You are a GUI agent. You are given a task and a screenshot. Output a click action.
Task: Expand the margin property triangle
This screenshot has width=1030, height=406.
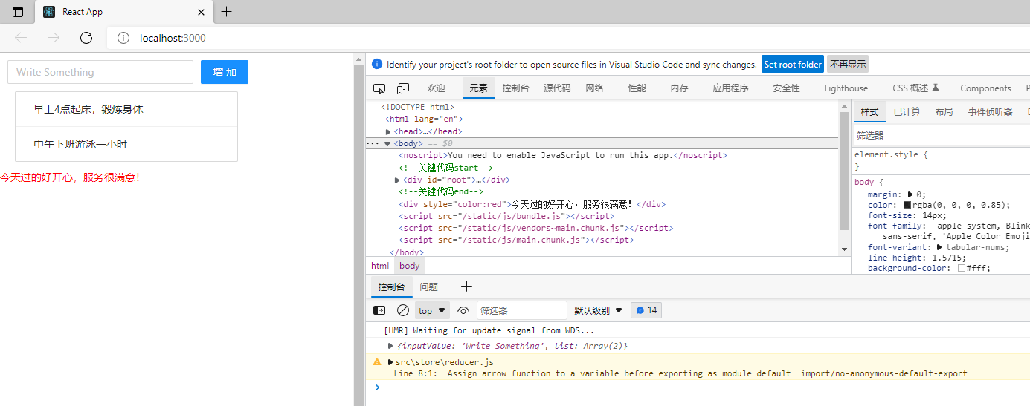910,194
